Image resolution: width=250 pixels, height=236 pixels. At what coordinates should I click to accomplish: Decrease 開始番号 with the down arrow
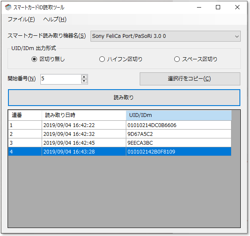[x=84, y=81]
